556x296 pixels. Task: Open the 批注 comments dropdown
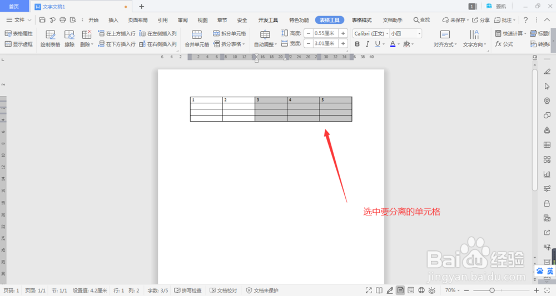[x=505, y=20]
